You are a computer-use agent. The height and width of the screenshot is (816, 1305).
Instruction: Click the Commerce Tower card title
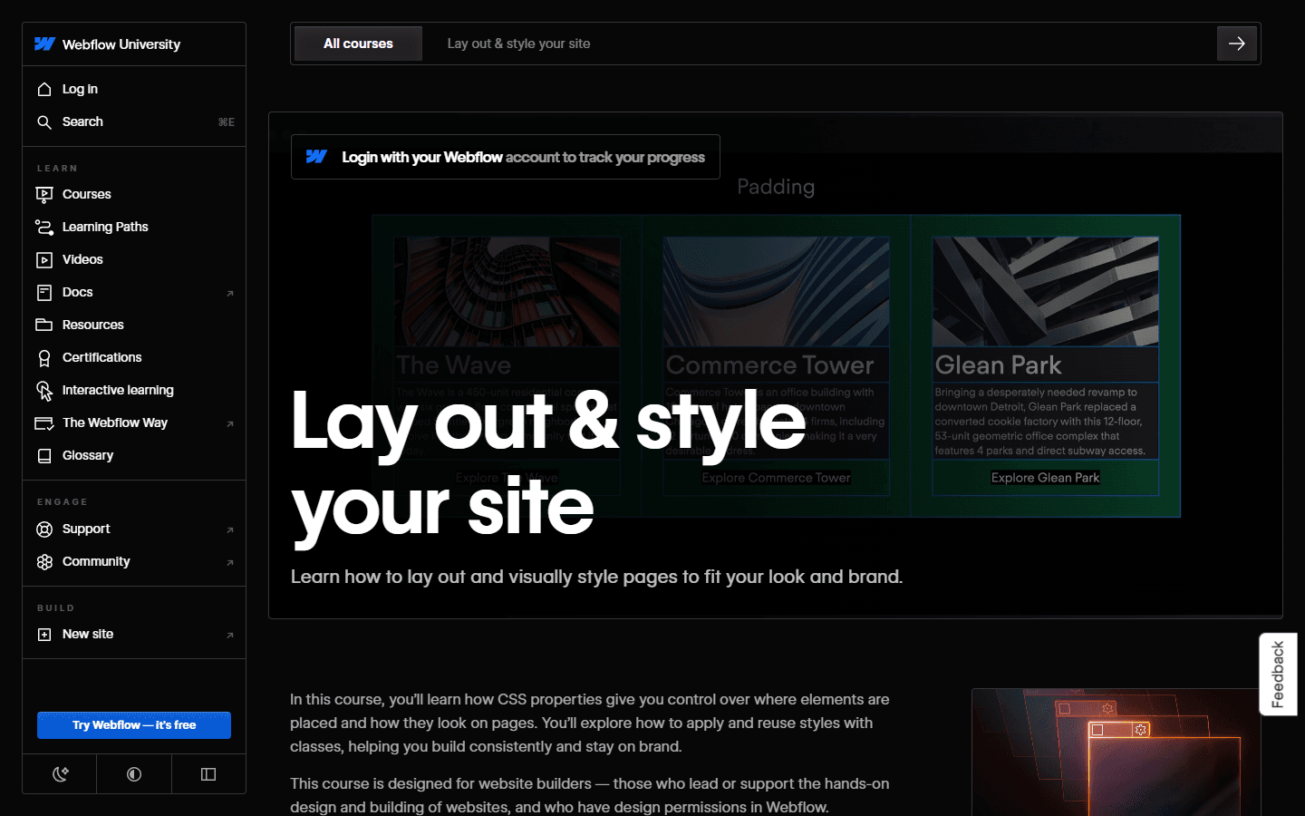[x=769, y=365]
